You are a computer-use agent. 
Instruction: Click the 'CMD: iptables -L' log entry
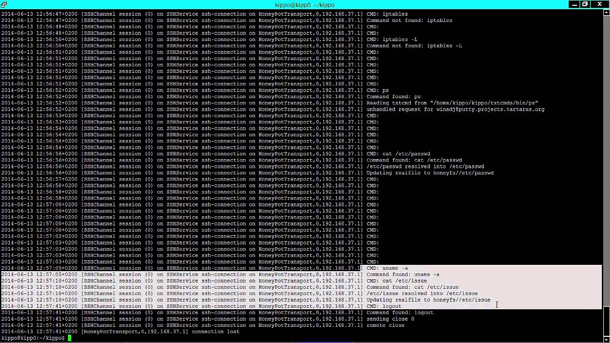pyautogui.click(x=392, y=40)
